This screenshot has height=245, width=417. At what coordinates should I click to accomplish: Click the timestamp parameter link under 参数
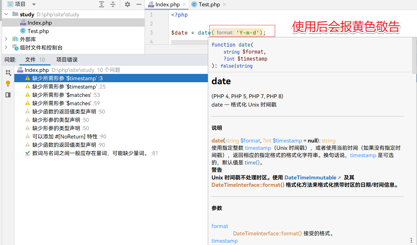coord(224,241)
